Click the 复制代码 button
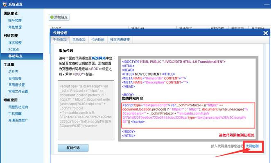 [x=73, y=148]
